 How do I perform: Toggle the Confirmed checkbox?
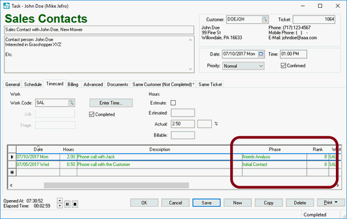tap(283, 66)
